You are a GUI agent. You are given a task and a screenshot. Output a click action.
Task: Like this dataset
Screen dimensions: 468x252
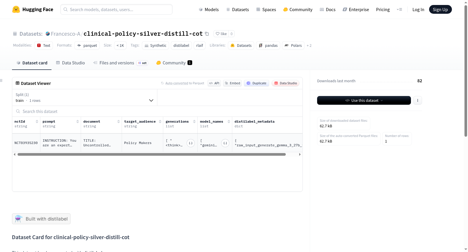pyautogui.click(x=221, y=34)
